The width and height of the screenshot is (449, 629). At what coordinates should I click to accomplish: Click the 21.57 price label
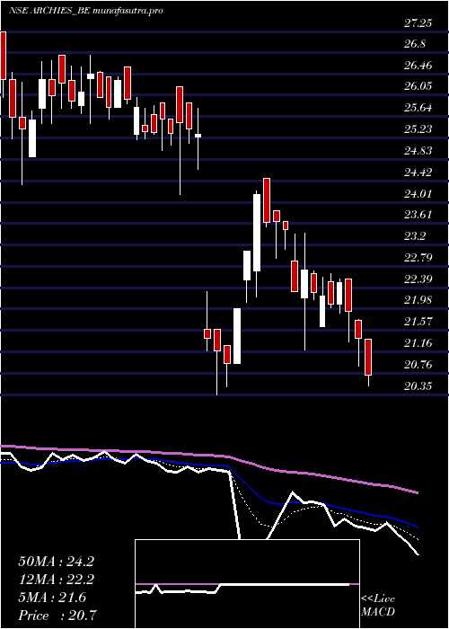(418, 322)
